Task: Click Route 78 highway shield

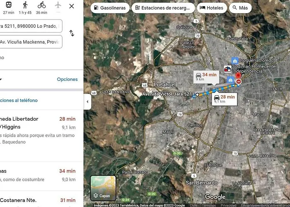Action: pos(180,114)
